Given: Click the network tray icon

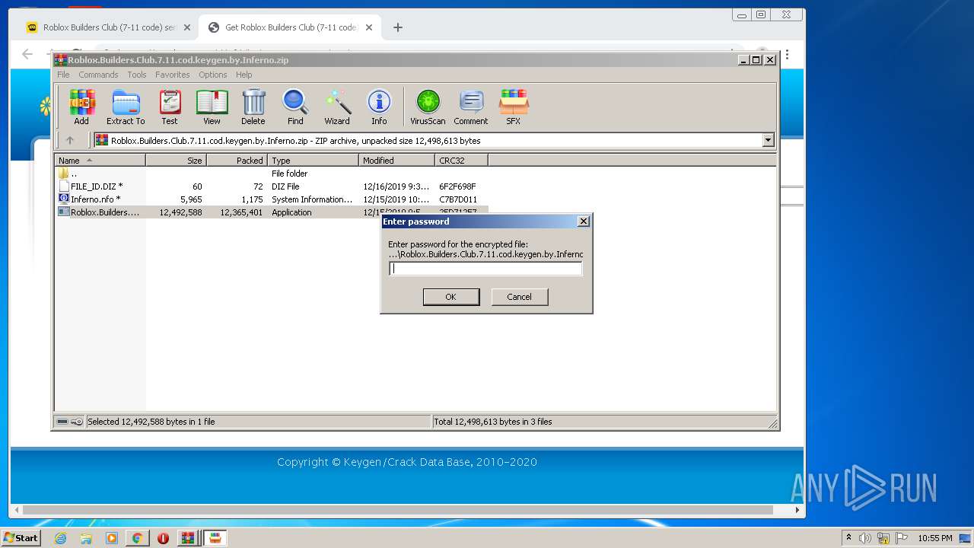Looking at the screenshot, I should [883, 538].
